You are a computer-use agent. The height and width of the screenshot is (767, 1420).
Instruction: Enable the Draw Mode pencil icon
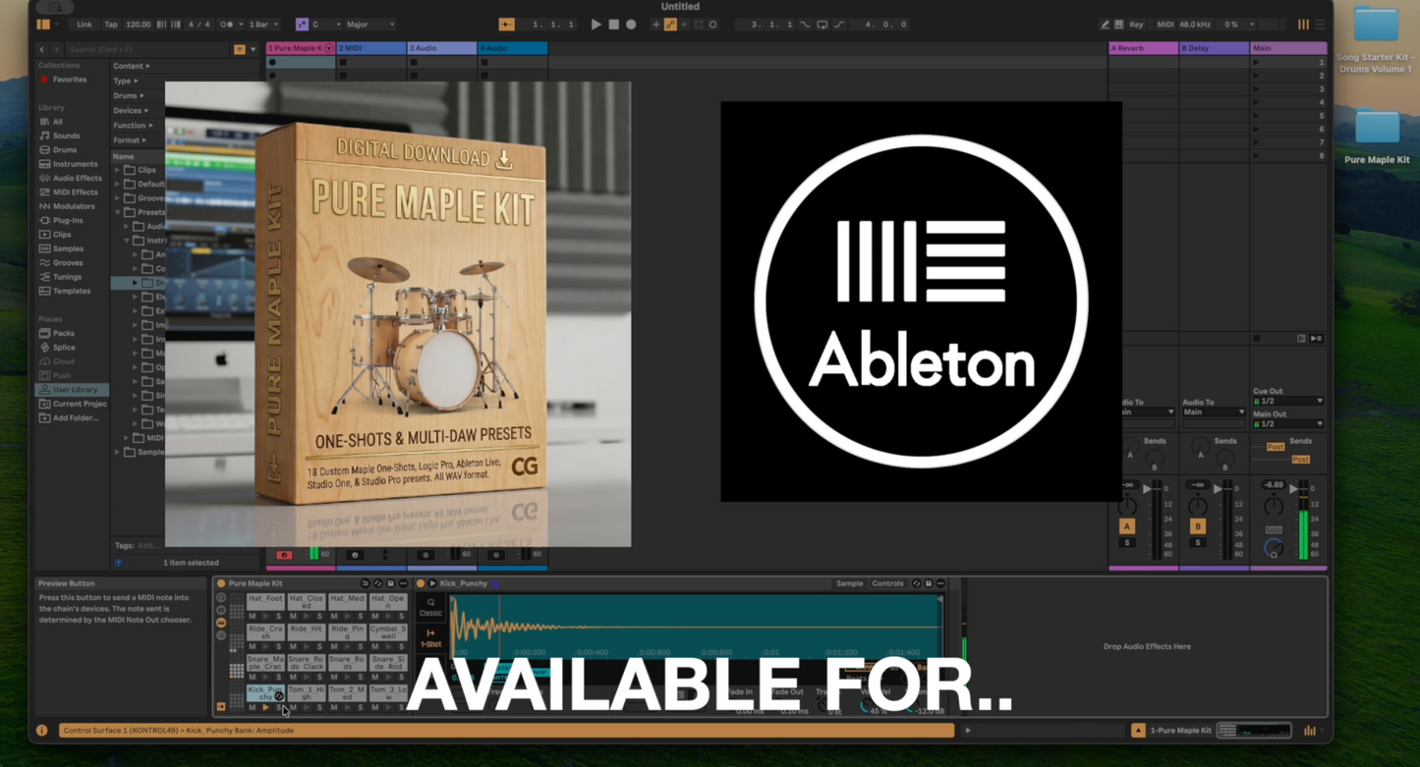pyautogui.click(x=1105, y=25)
